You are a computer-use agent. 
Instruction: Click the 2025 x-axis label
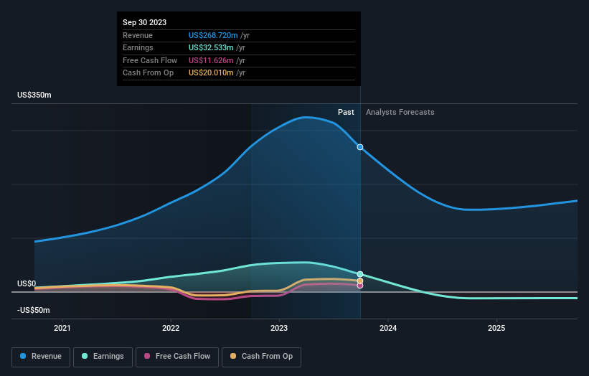click(496, 328)
